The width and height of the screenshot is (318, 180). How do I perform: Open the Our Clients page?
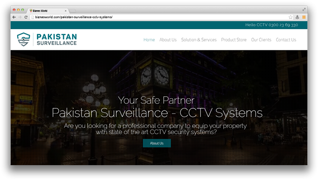click(x=261, y=40)
